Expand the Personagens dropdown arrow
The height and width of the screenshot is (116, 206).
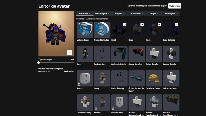(109, 14)
